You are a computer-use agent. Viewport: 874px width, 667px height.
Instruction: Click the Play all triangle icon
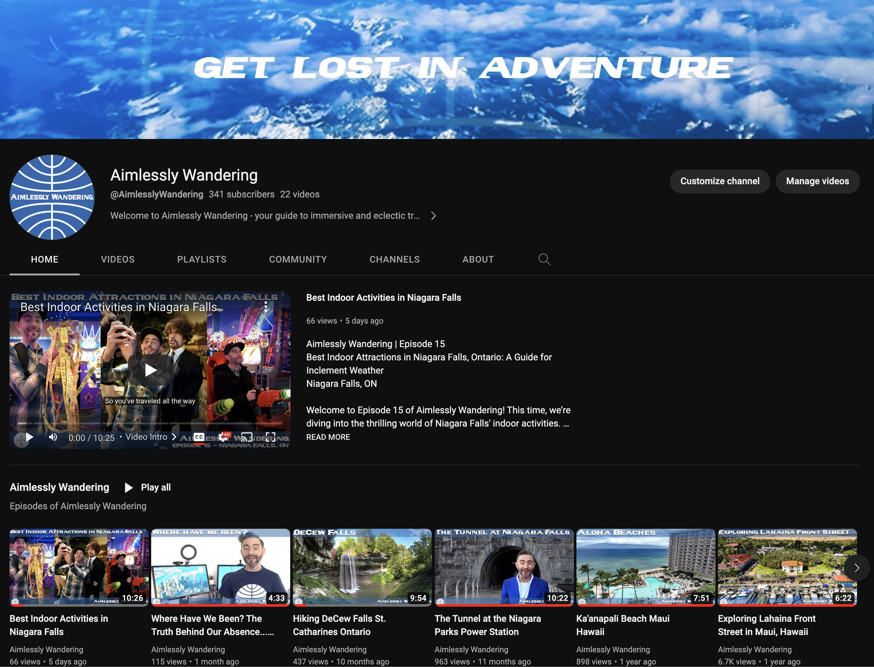pos(128,488)
